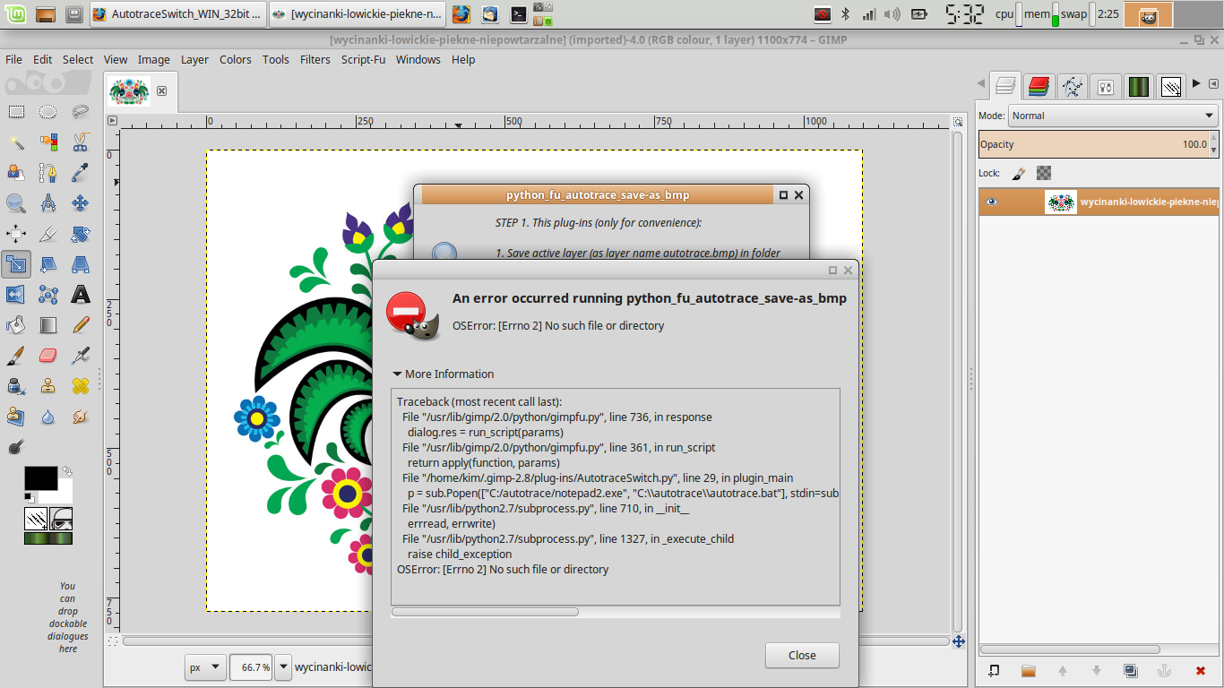1224x688 pixels.
Task: Select the Paintbrush tool
Action: click(16, 356)
